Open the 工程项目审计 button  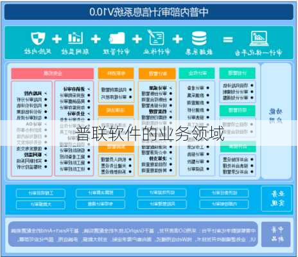pos(40,193)
